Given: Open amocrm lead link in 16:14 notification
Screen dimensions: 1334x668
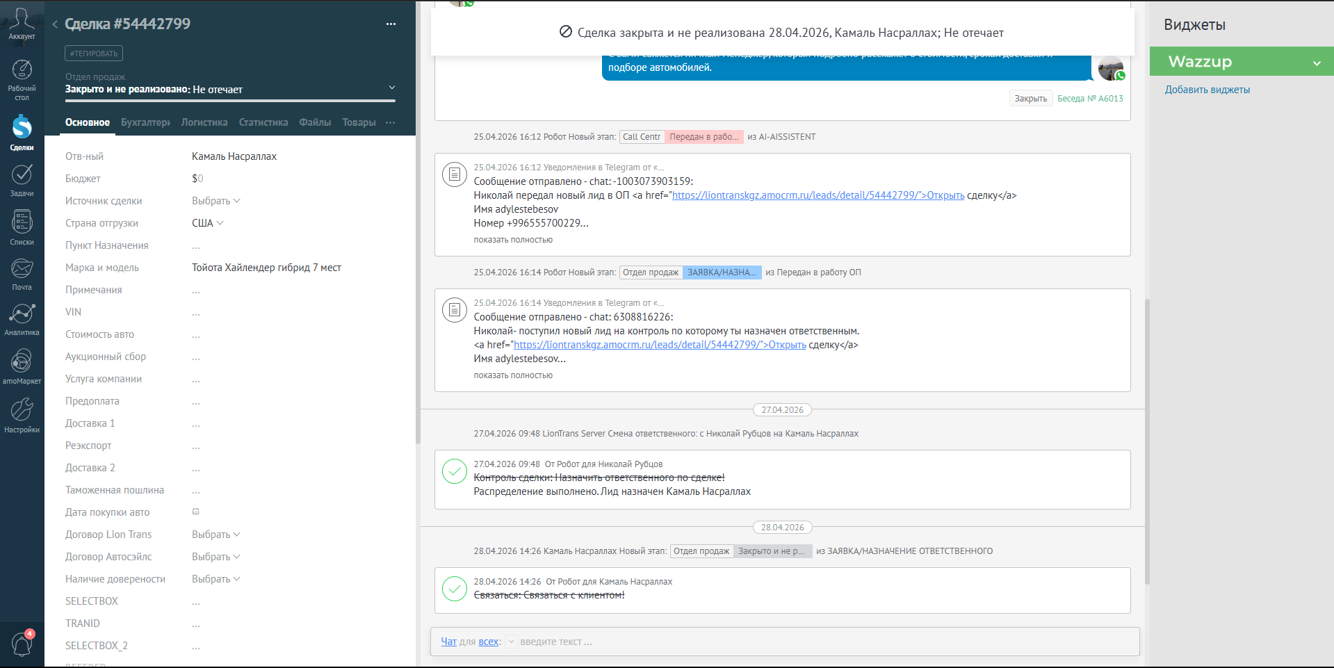Looking at the screenshot, I should tap(660, 345).
